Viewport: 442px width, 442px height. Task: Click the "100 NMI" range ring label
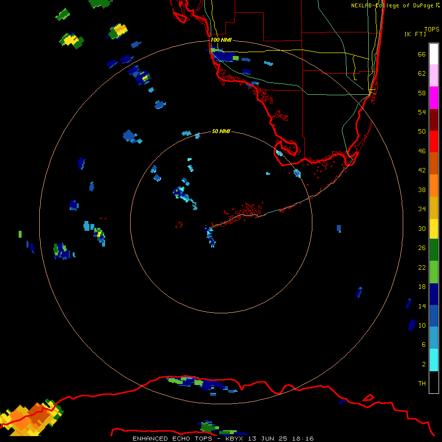(221, 40)
